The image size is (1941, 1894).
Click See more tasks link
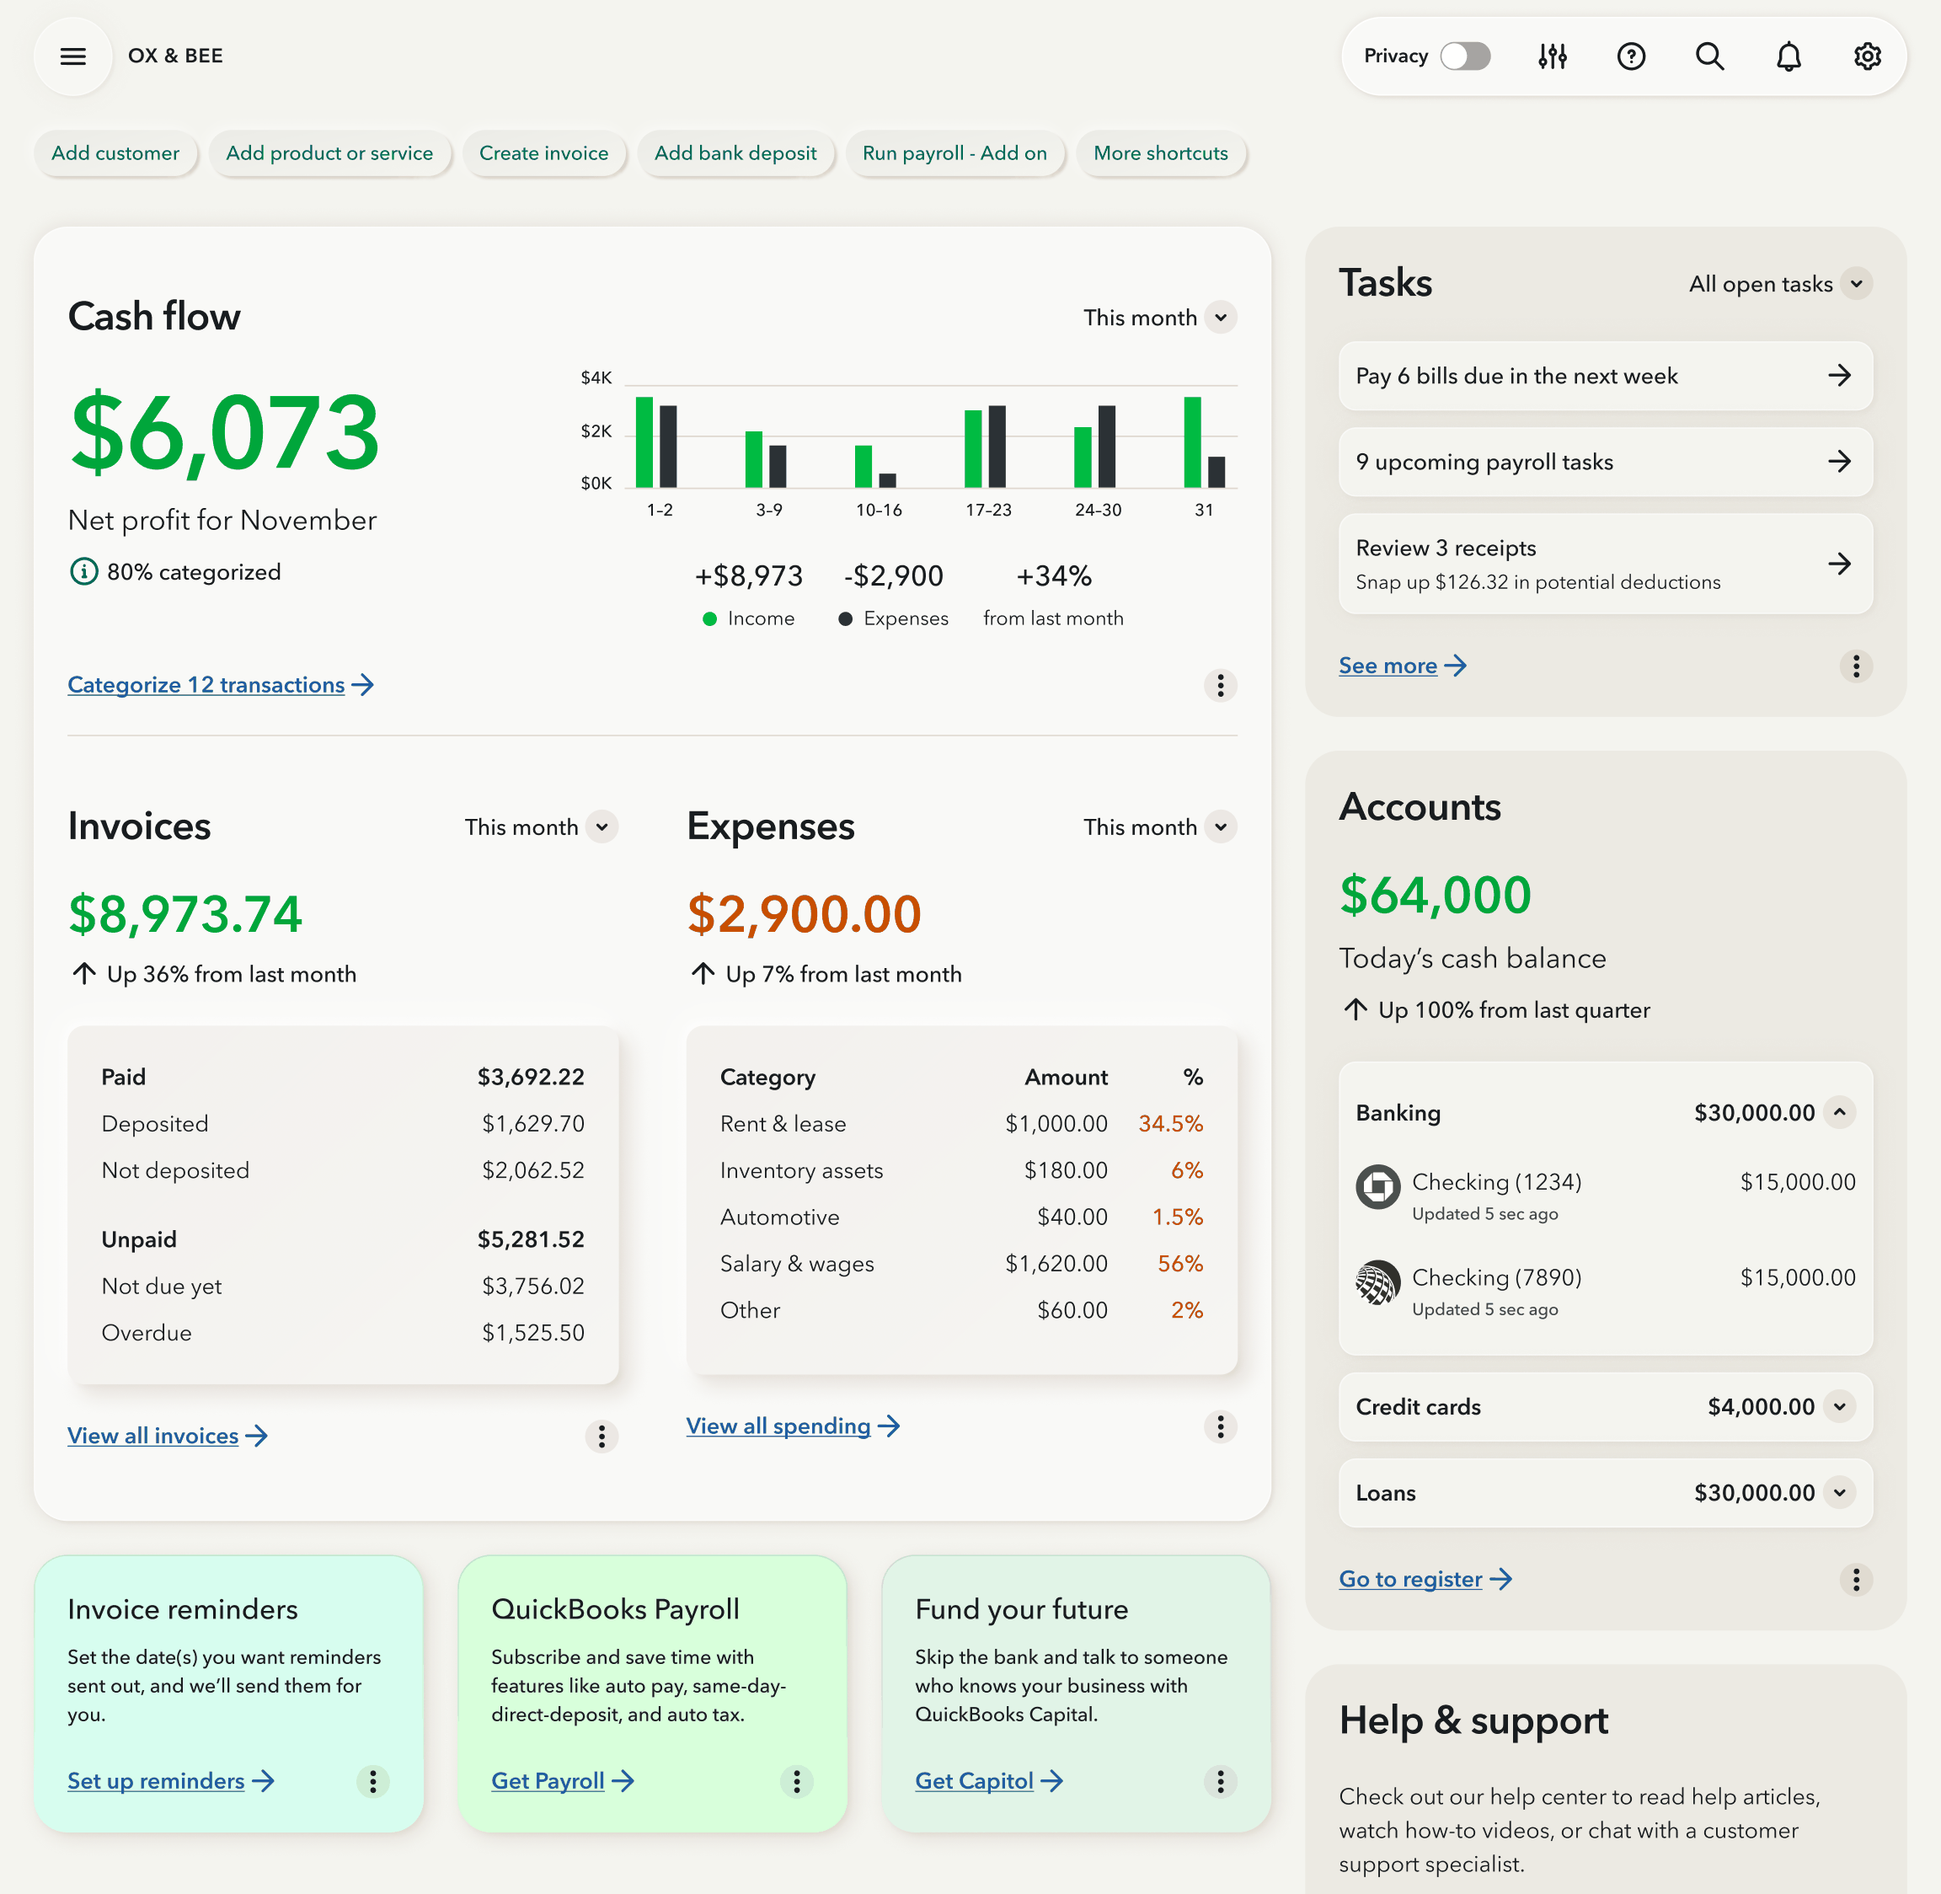point(1402,666)
